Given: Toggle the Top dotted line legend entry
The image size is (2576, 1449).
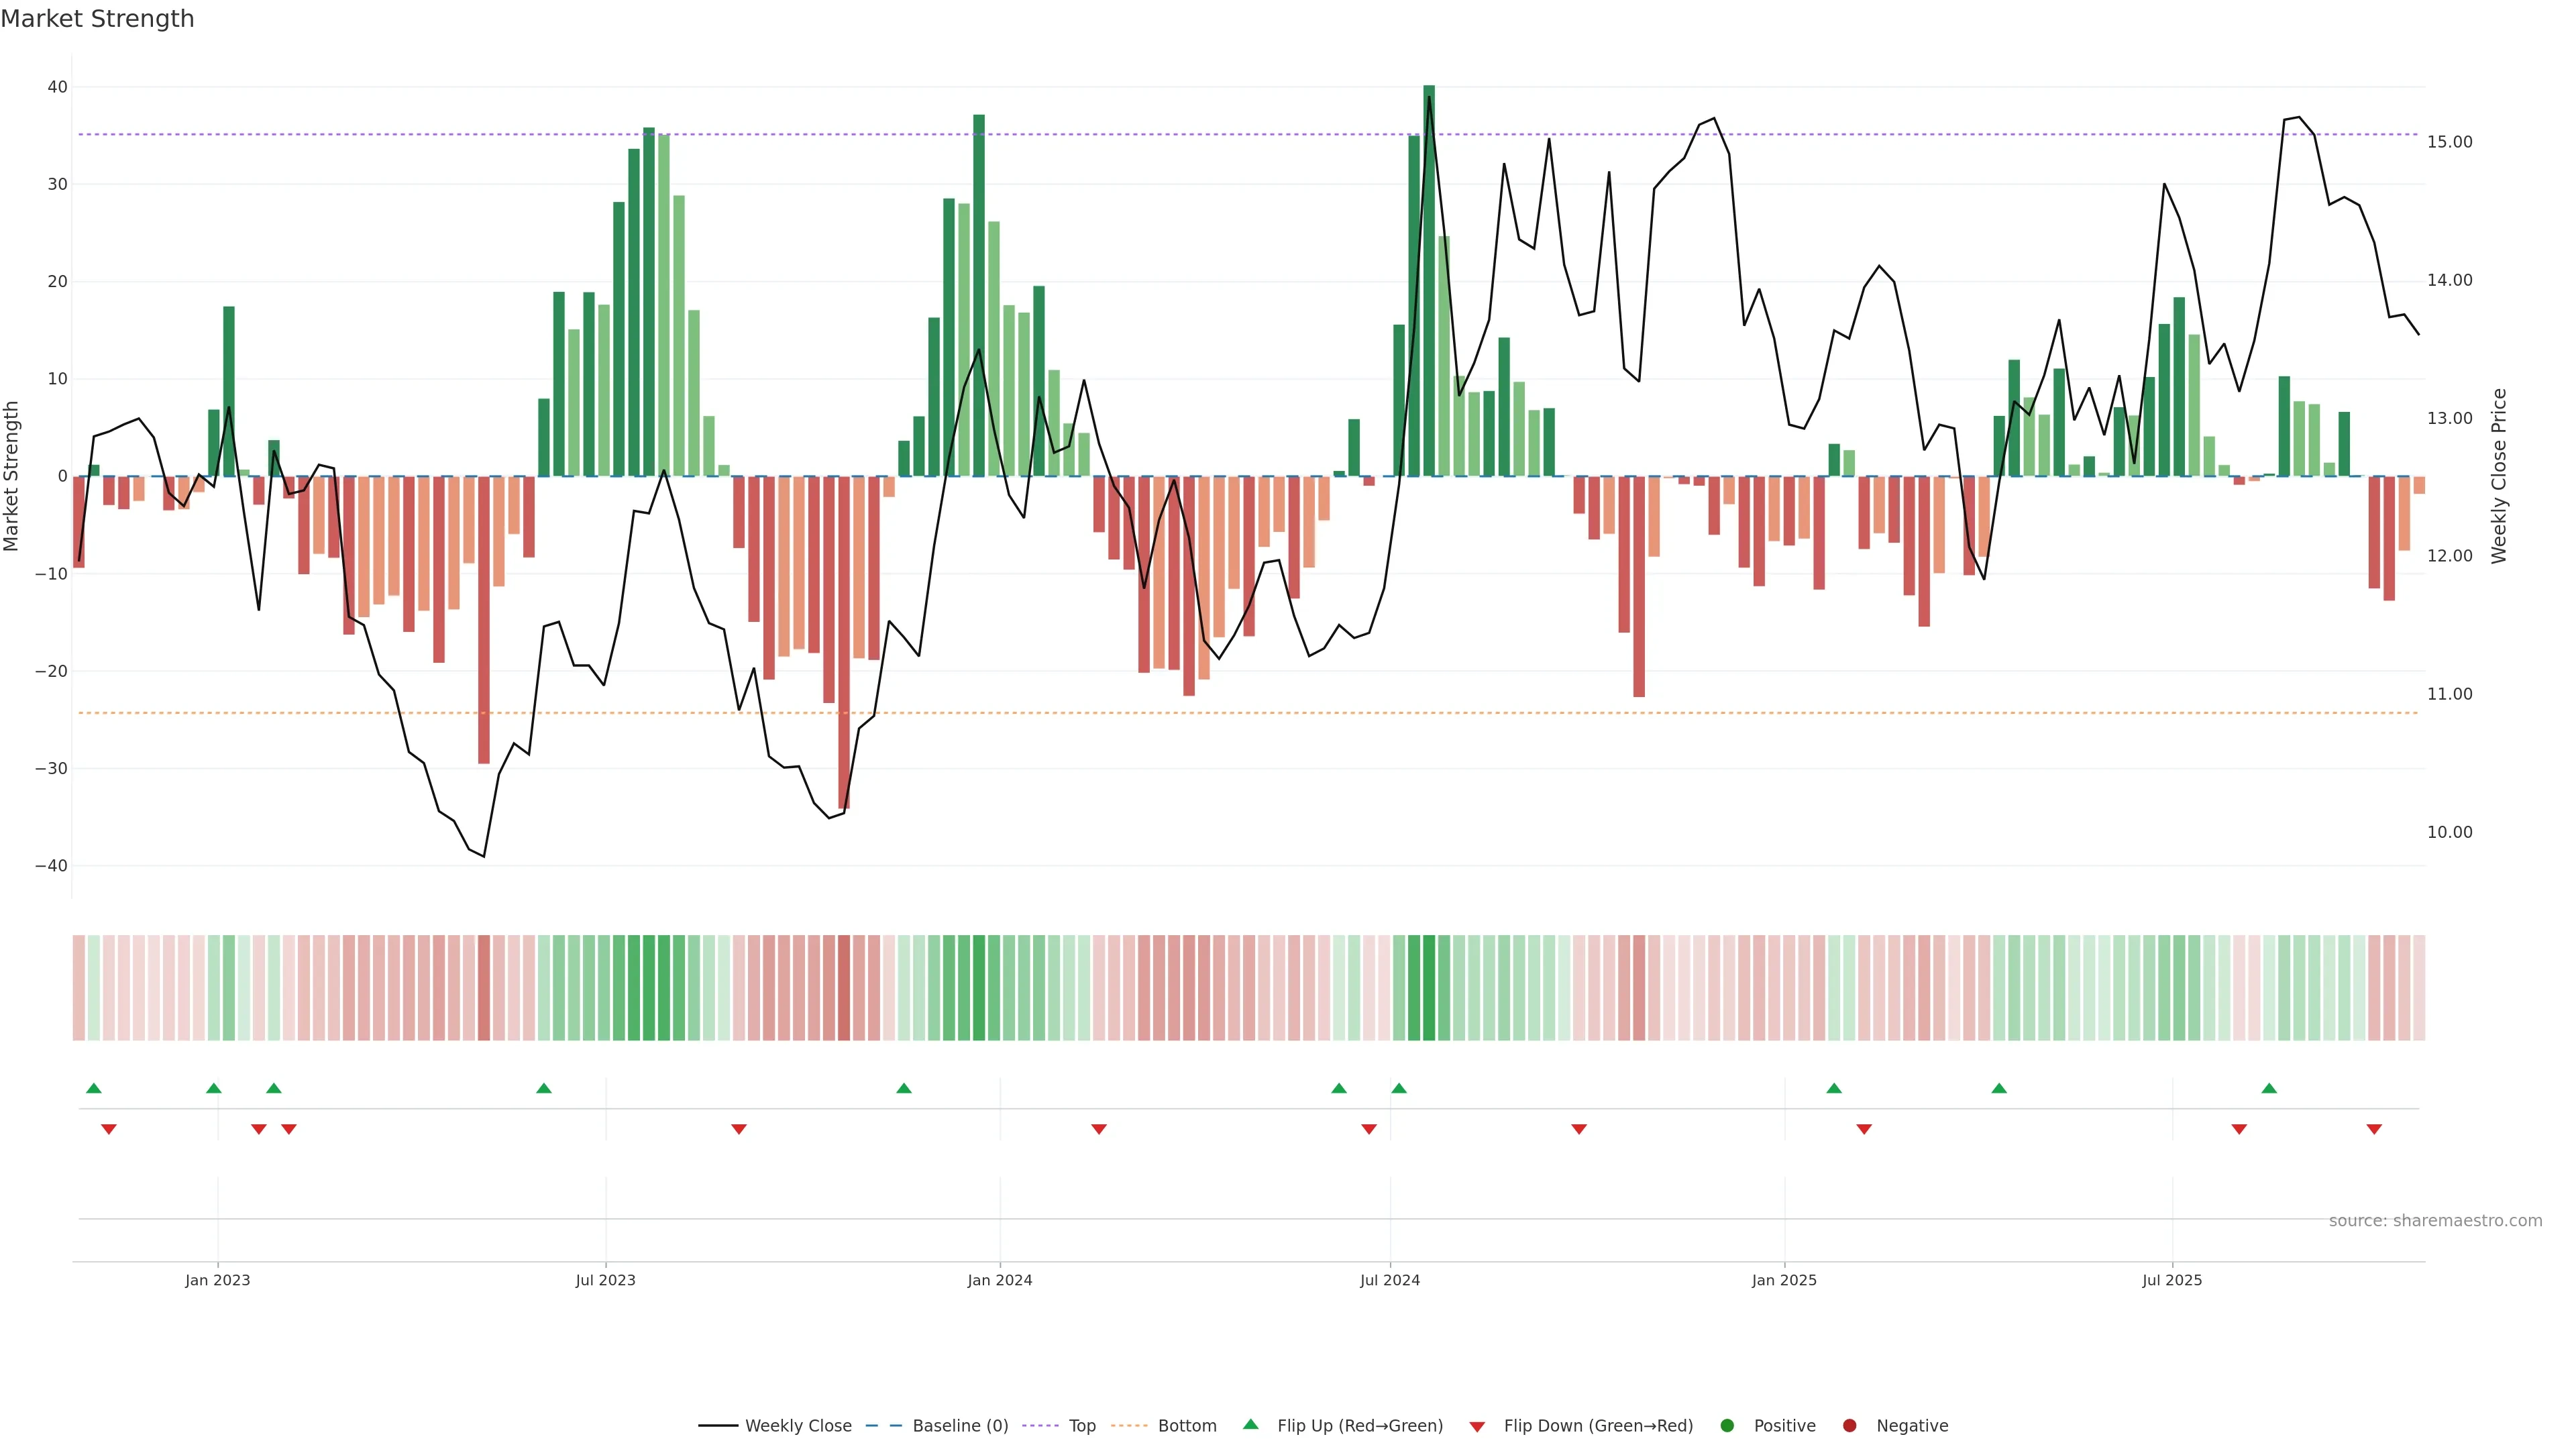Looking at the screenshot, I should 1082,1426.
